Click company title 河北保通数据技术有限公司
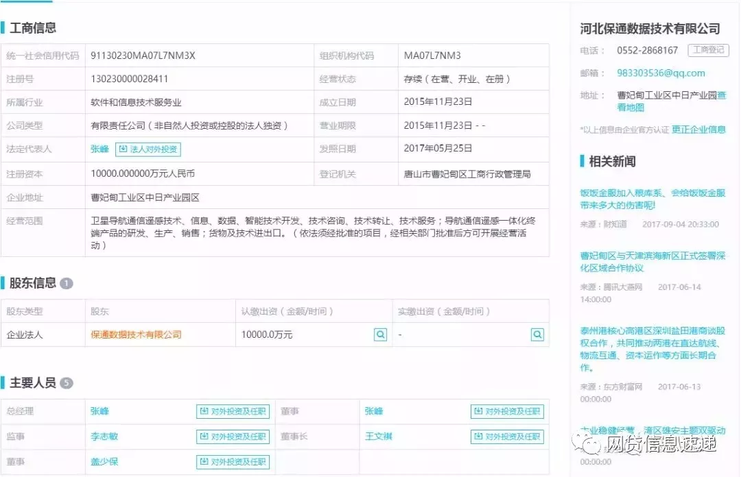The height and width of the screenshot is (477, 741). (650, 29)
